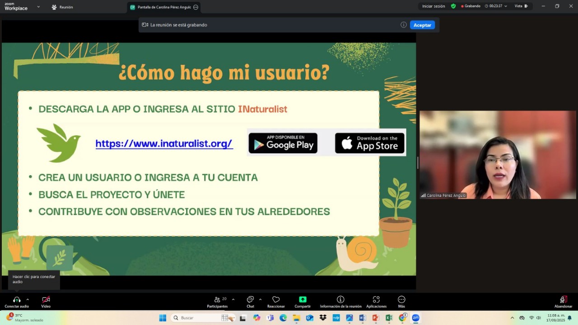Turn on video with camera icon
The height and width of the screenshot is (325, 578).
pos(46,300)
